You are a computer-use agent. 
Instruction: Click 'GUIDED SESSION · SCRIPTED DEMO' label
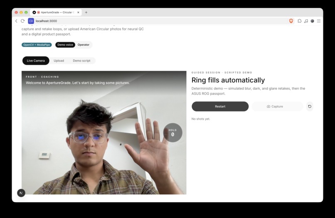[222, 72]
